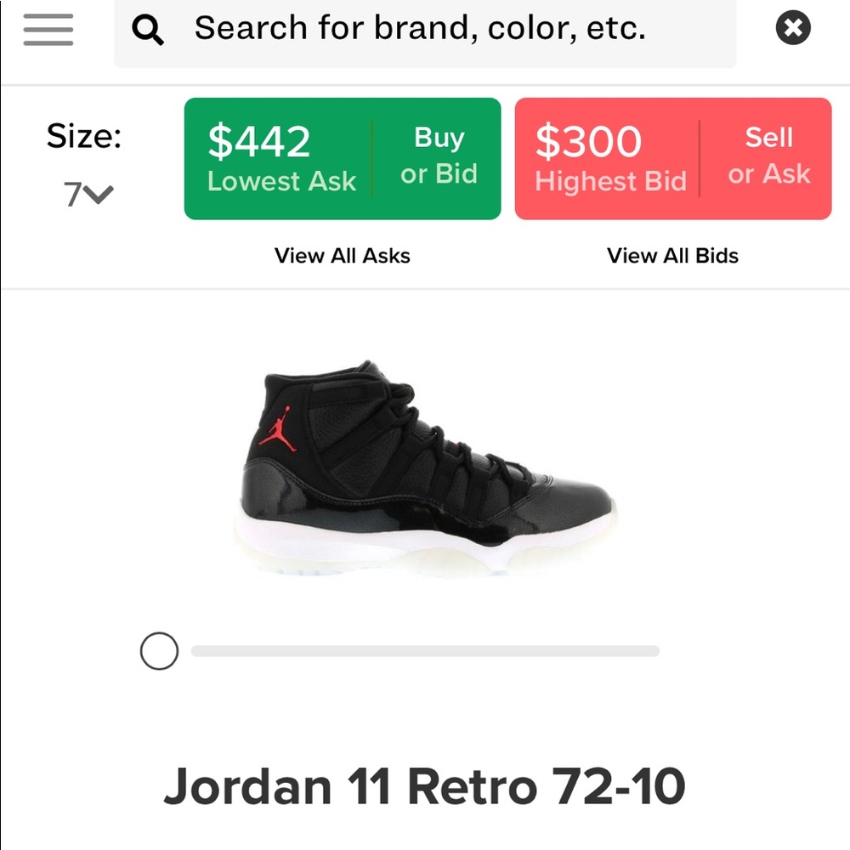Viewport: 850px width, 850px height.
Task: Click the Jordan 11 Retro 72-10 title
Action: tap(424, 786)
